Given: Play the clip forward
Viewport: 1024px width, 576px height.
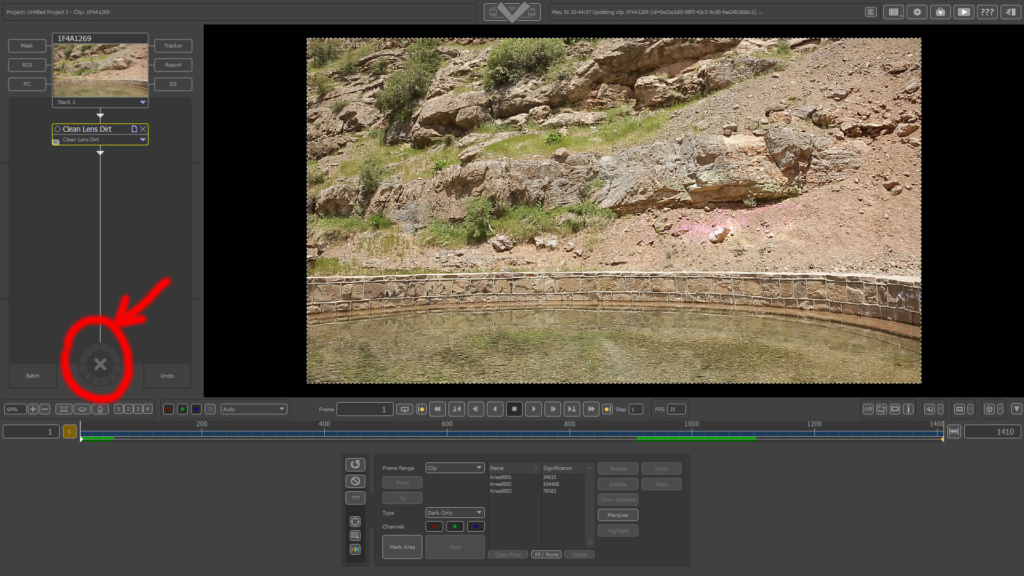Looking at the screenshot, I should [x=533, y=410].
